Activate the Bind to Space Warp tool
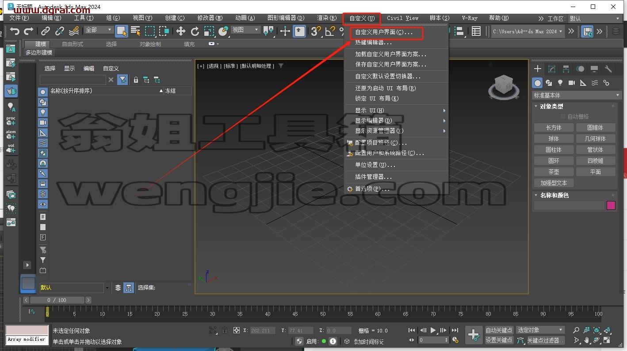Viewport: 627px width, 351px height. [x=74, y=31]
